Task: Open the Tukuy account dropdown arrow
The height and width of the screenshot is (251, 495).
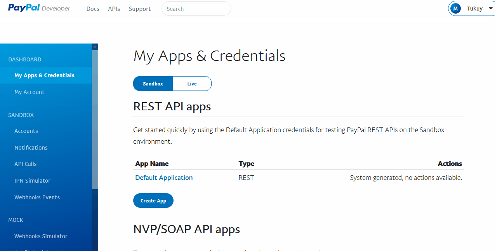Action: point(490,9)
